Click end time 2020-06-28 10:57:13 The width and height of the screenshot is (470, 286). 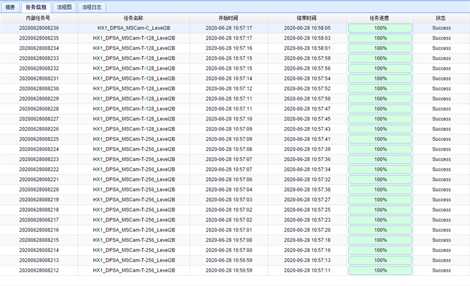click(x=307, y=260)
